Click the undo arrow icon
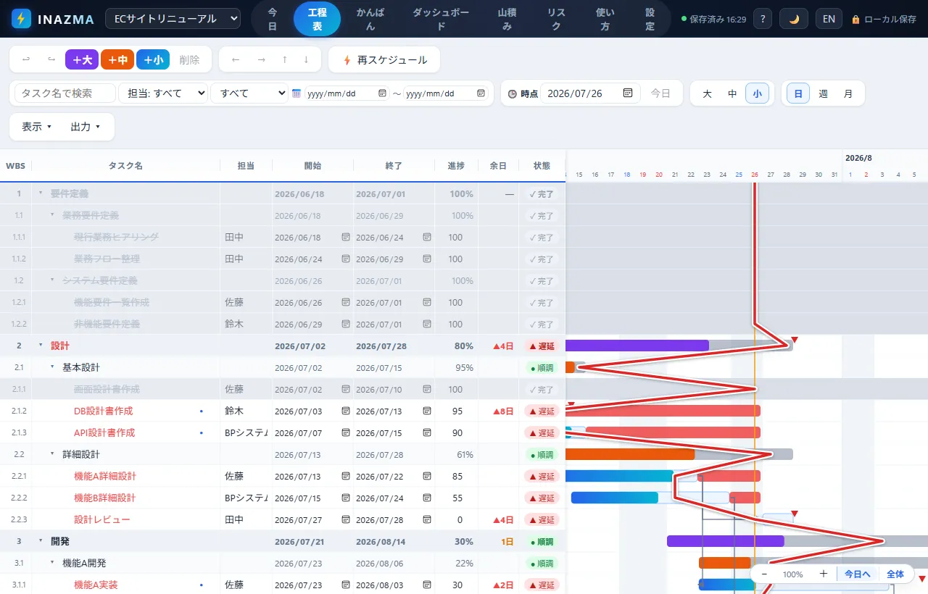The height and width of the screenshot is (594, 928). (27, 60)
